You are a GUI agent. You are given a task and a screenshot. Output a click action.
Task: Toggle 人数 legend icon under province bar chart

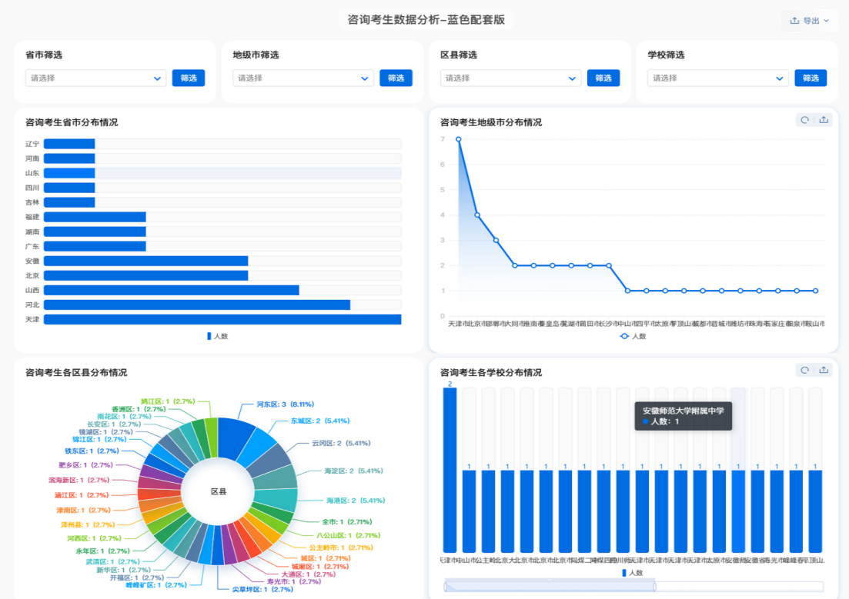click(x=209, y=336)
